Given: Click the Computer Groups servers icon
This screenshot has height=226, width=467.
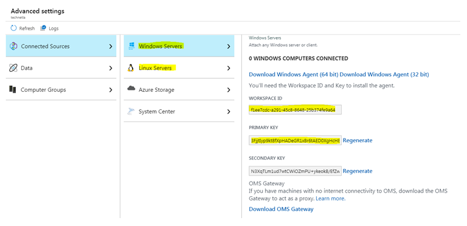Looking at the screenshot, I should tap(13, 89).
